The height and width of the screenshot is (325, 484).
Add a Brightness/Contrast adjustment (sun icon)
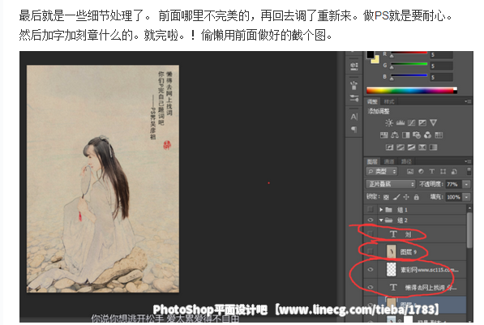point(389,123)
